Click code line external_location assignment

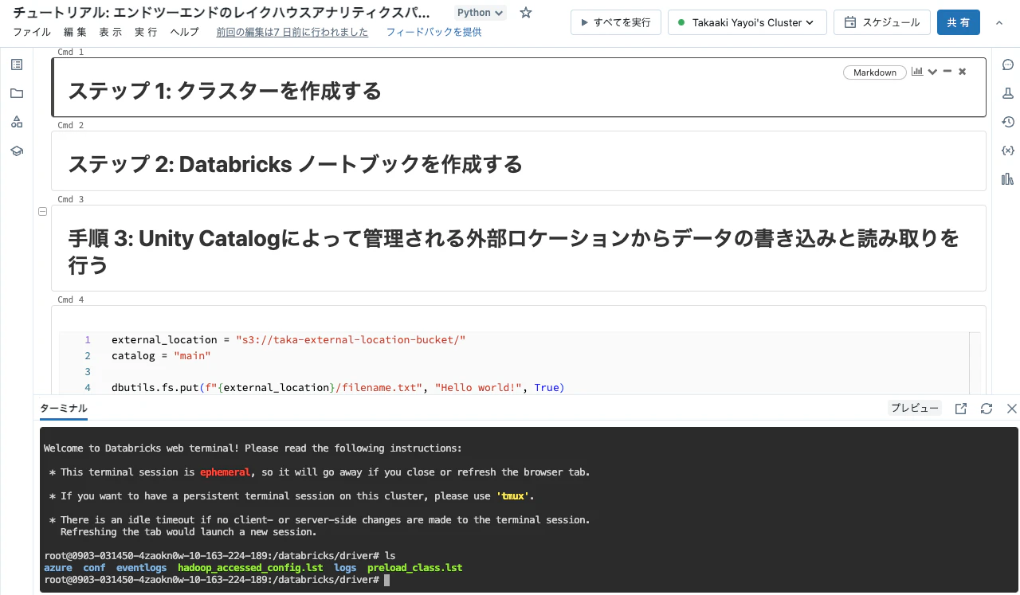pos(288,339)
